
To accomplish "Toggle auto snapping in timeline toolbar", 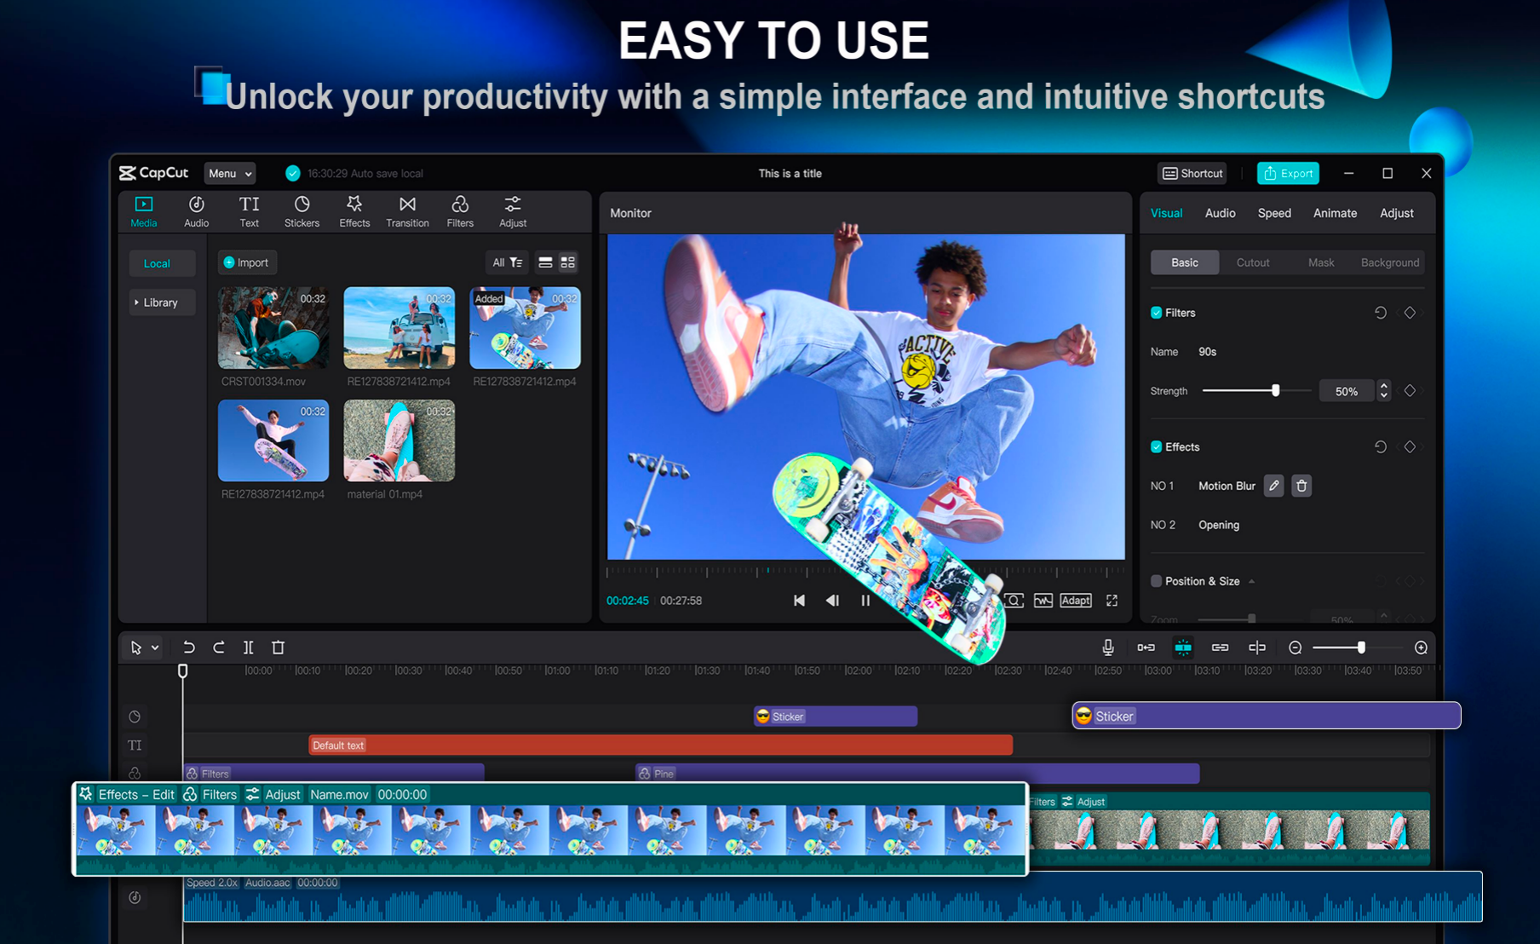I will pyautogui.click(x=1183, y=648).
